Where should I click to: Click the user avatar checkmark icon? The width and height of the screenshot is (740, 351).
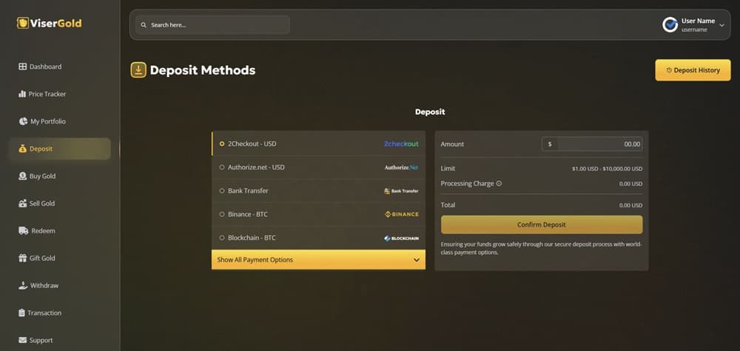click(670, 24)
